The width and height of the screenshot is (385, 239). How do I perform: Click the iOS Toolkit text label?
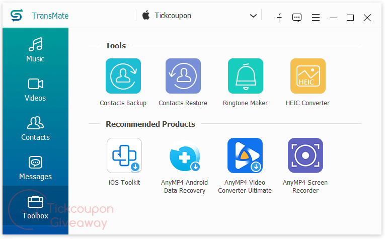pyautogui.click(x=124, y=183)
